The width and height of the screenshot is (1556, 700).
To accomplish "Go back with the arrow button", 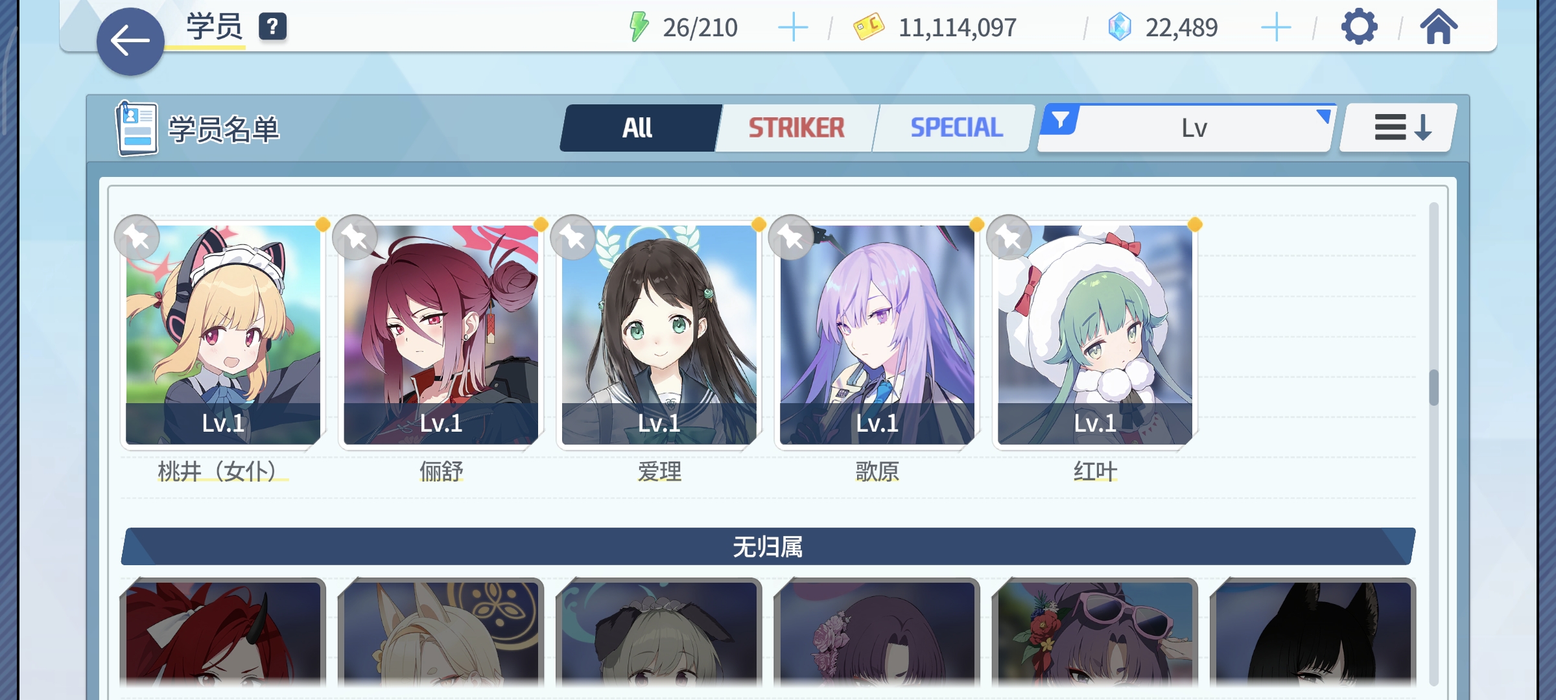I will pyautogui.click(x=130, y=41).
